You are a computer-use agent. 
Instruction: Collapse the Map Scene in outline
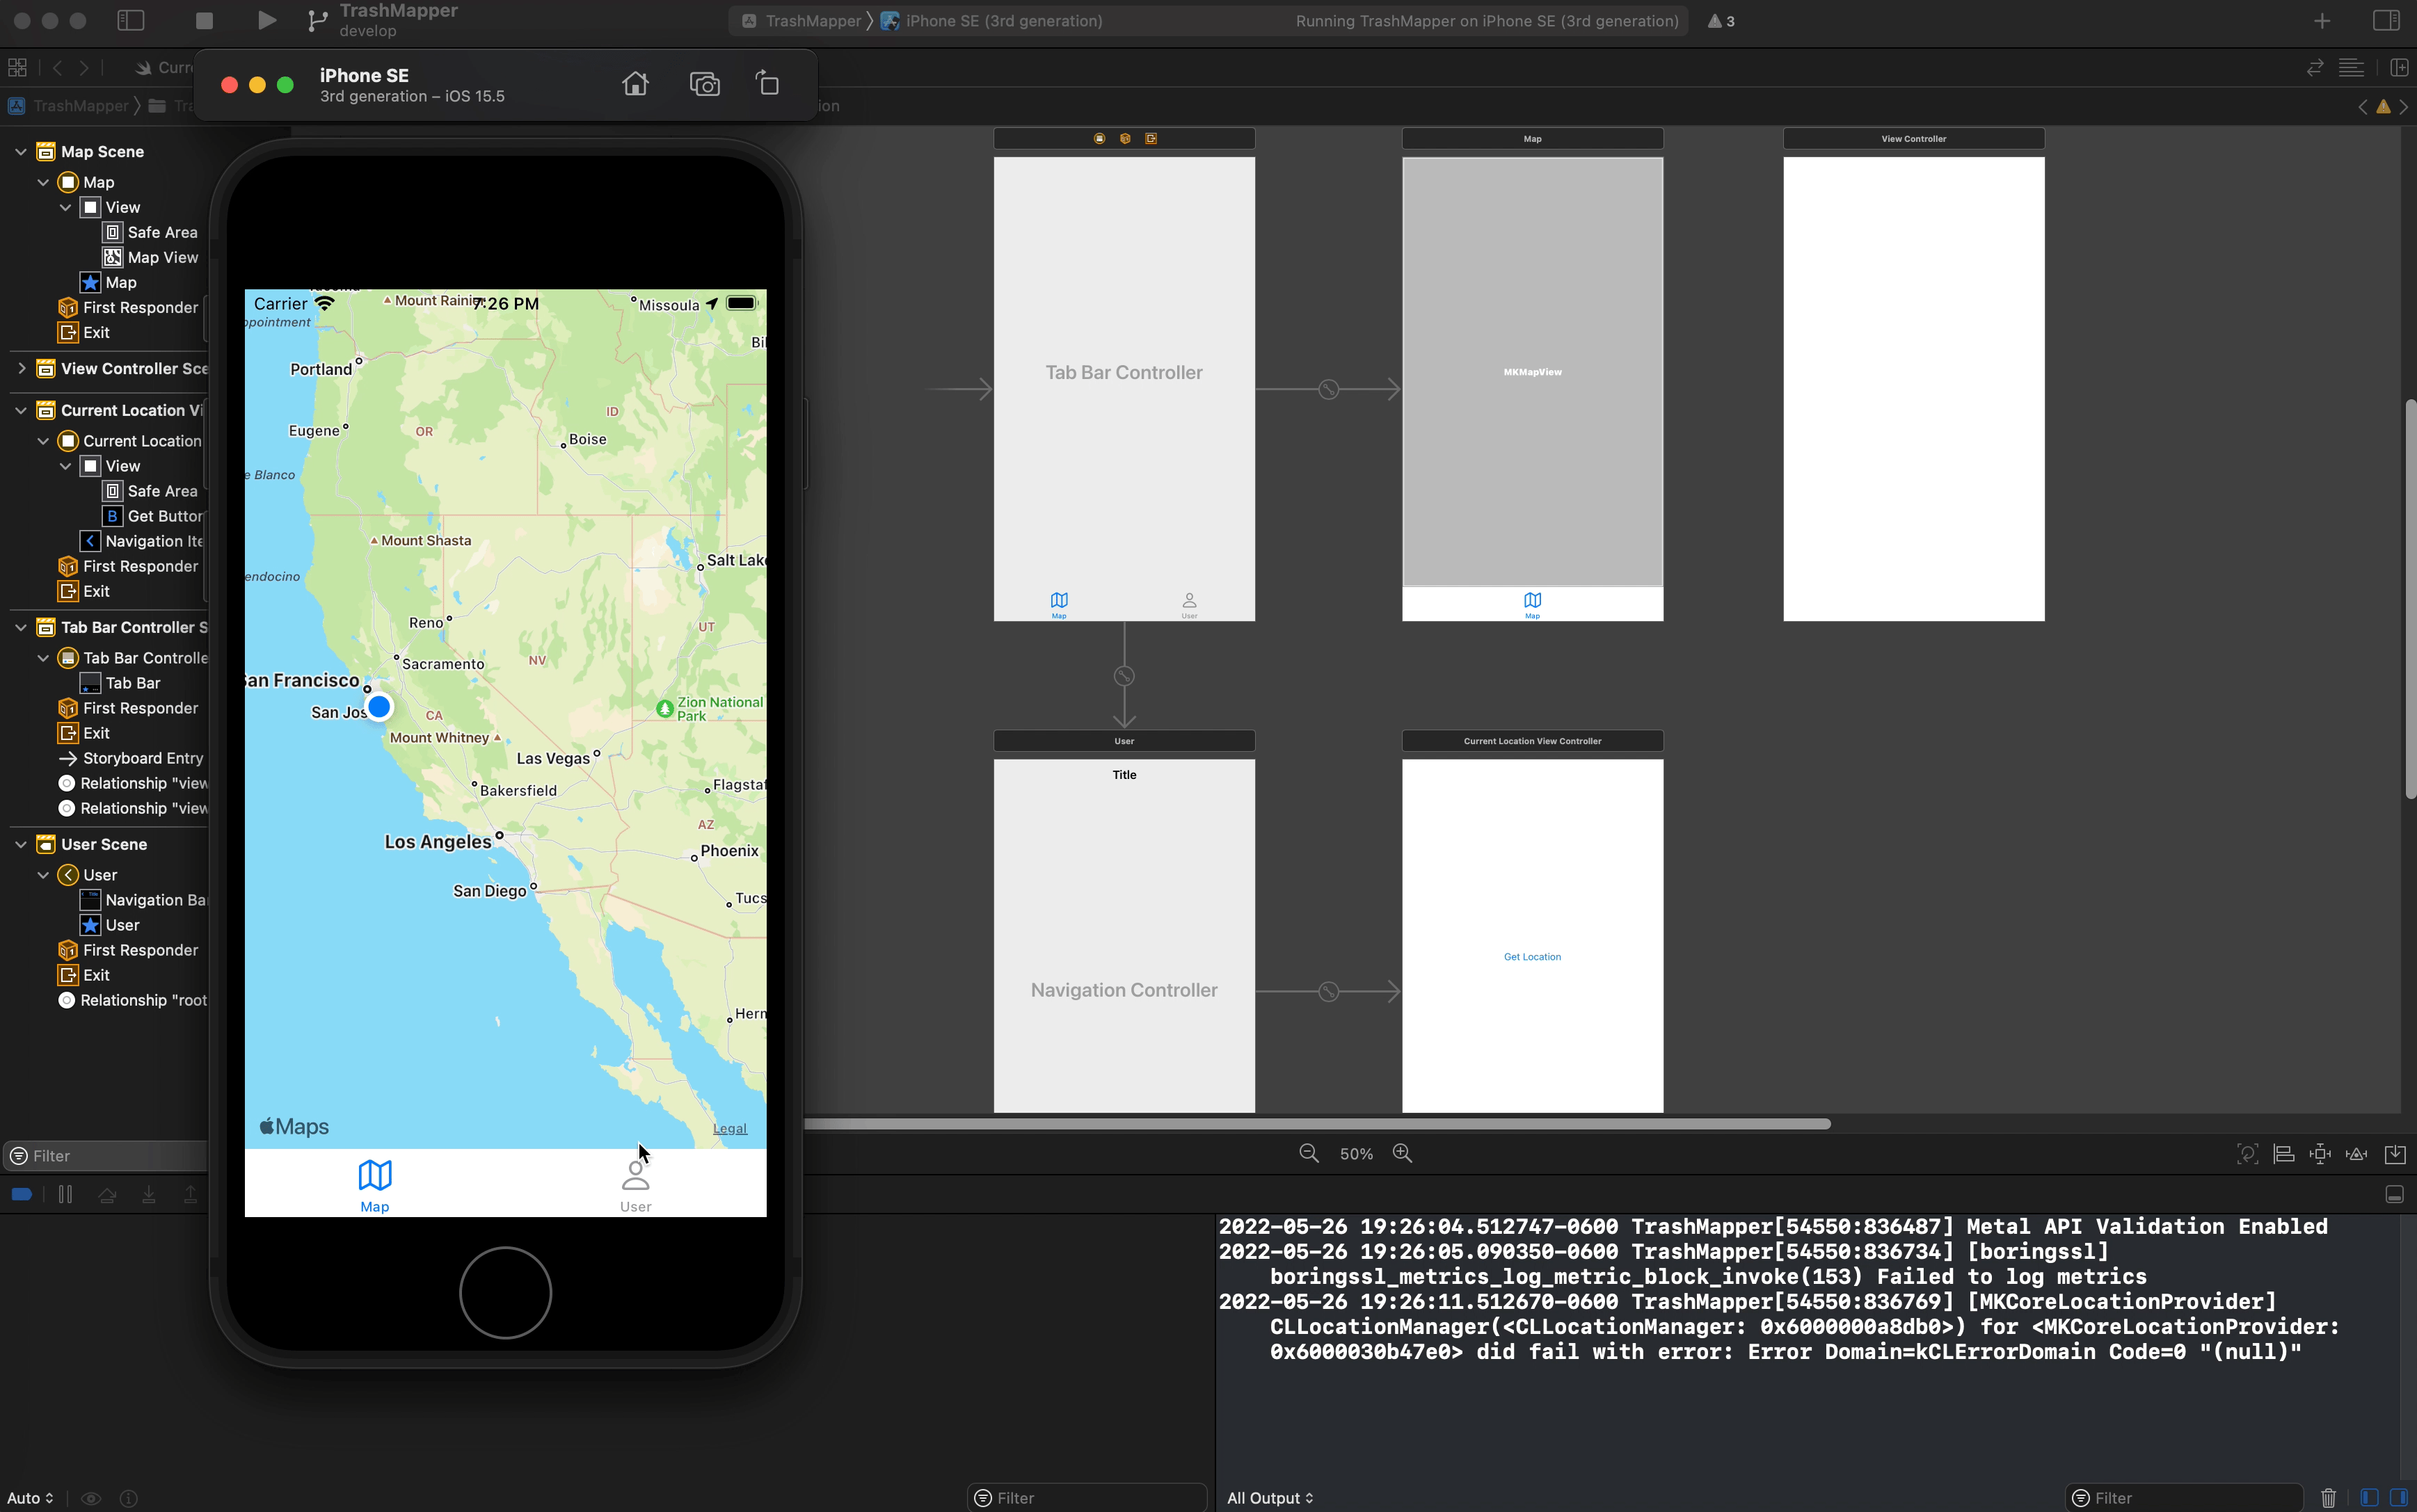[x=21, y=152]
